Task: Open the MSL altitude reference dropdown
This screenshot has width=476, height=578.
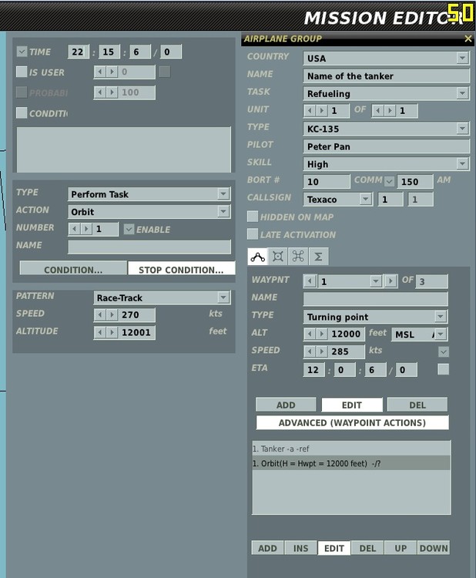Action: click(x=441, y=334)
